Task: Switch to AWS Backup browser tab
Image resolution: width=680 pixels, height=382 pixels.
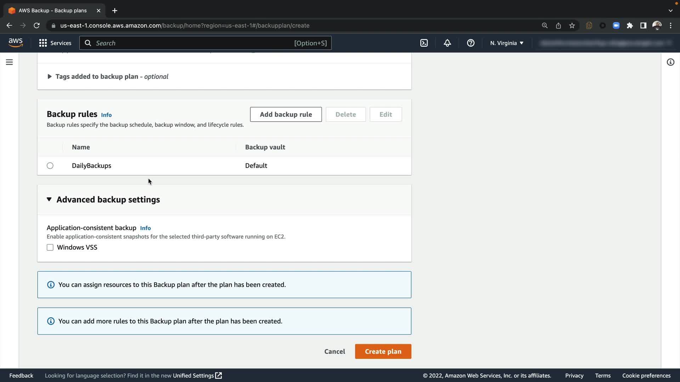Action: point(52,11)
